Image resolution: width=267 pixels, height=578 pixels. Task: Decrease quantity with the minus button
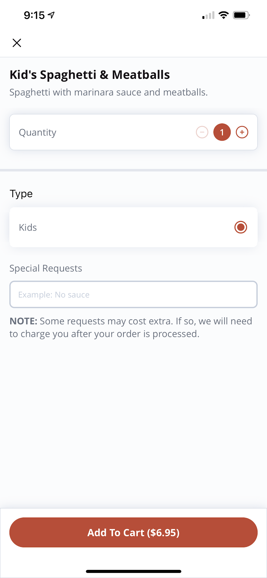[202, 132]
